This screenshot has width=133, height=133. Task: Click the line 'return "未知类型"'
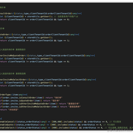point(9,110)
